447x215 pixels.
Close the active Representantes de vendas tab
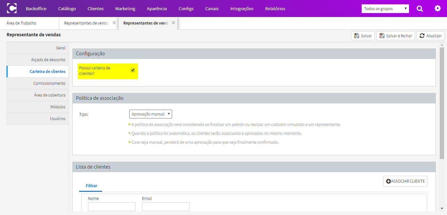(x=173, y=23)
